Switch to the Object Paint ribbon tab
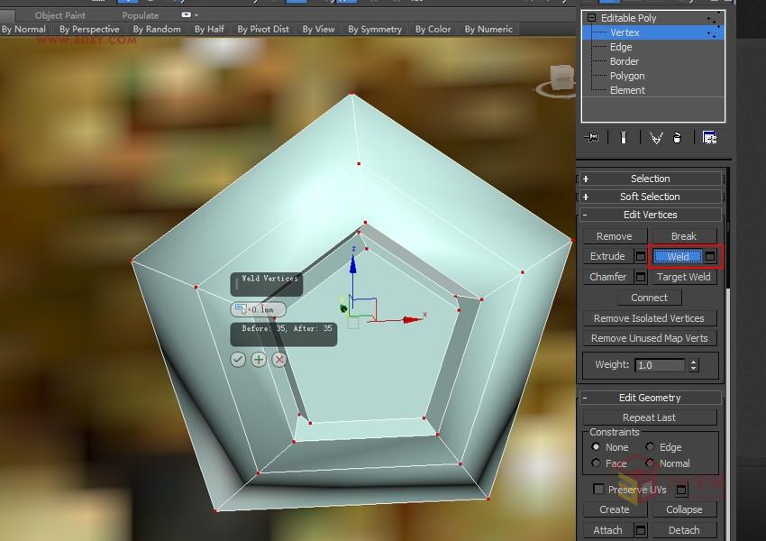766x541 pixels. [59, 15]
